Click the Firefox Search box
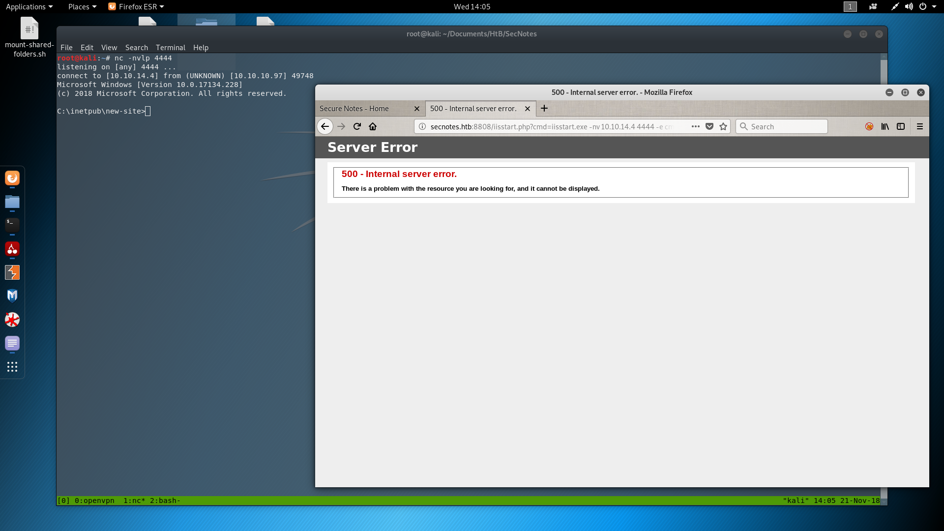 click(x=782, y=126)
